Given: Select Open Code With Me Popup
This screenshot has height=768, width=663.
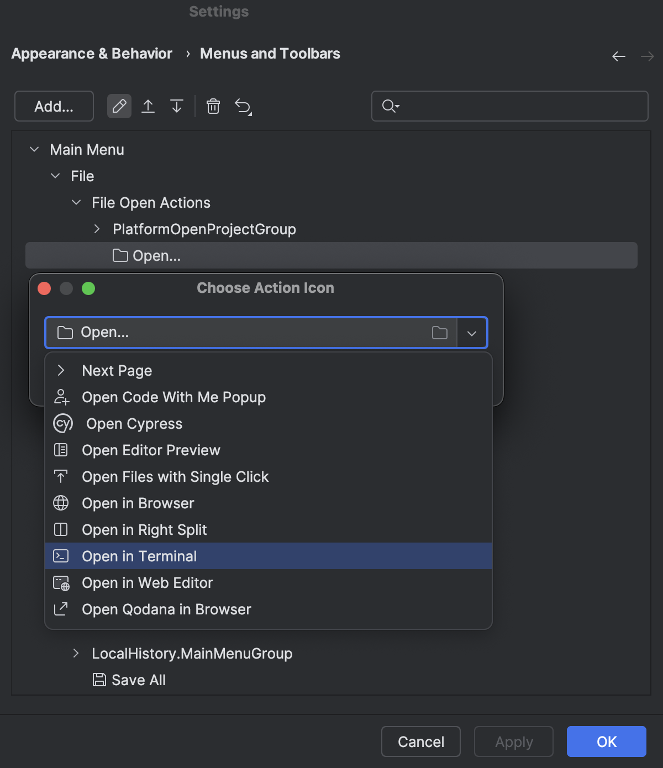Looking at the screenshot, I should coord(173,397).
